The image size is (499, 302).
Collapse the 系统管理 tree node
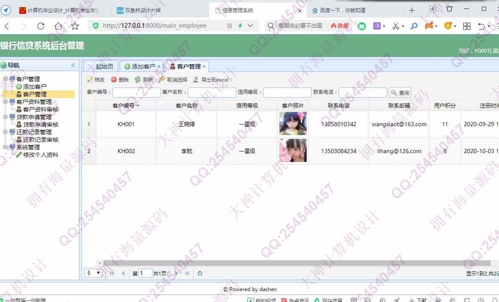pos(5,147)
